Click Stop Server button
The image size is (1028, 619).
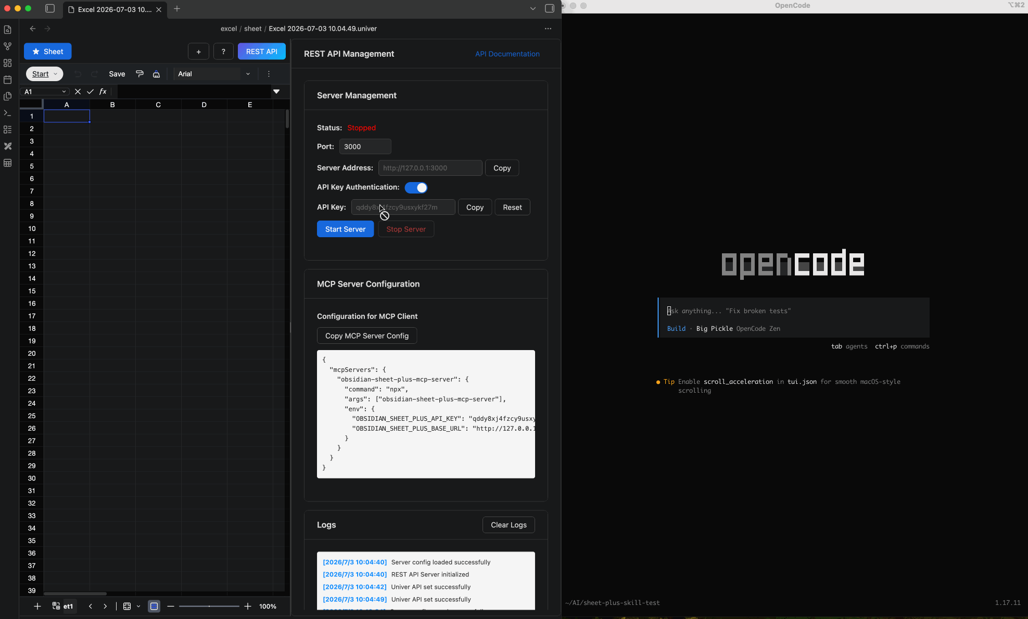tap(406, 229)
